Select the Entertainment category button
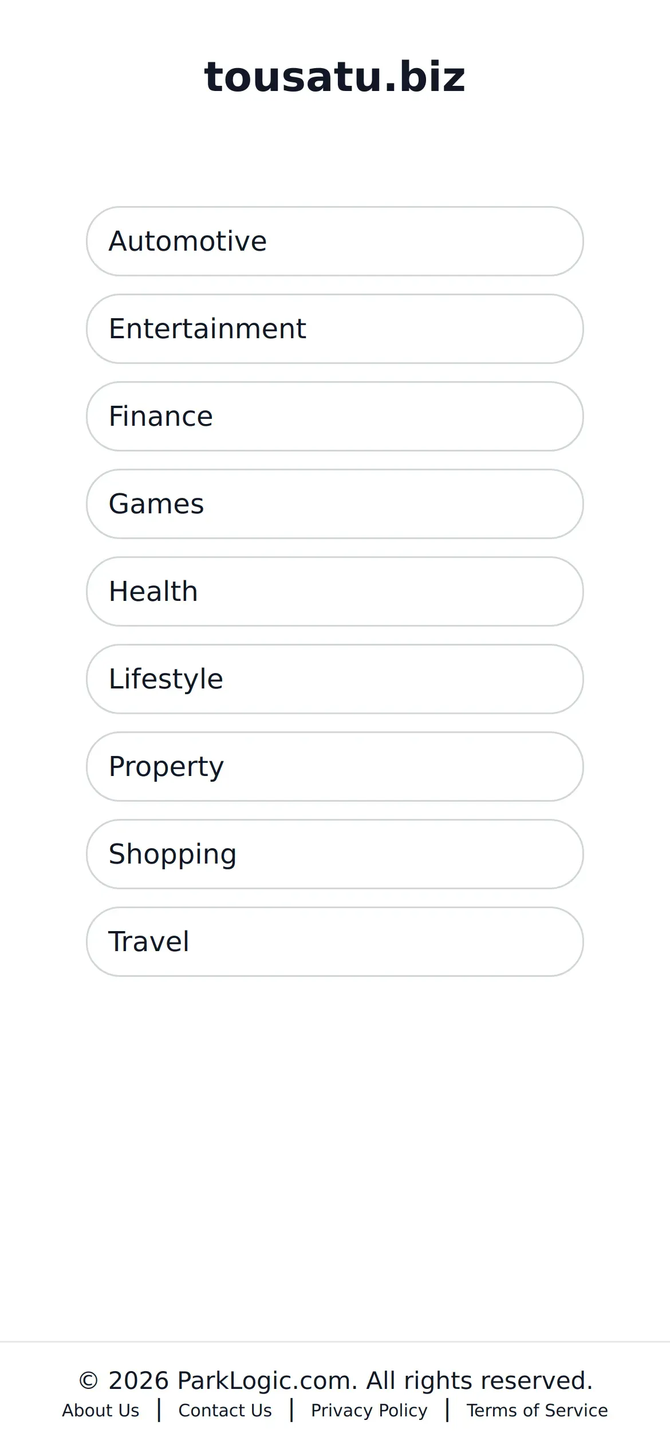This screenshot has width=670, height=1449. tap(335, 328)
